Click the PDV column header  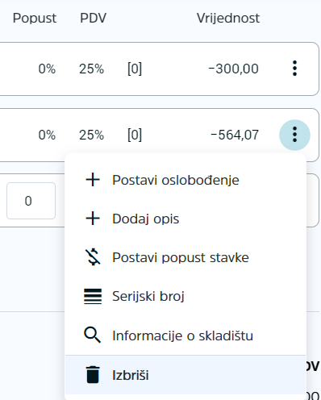(93, 19)
